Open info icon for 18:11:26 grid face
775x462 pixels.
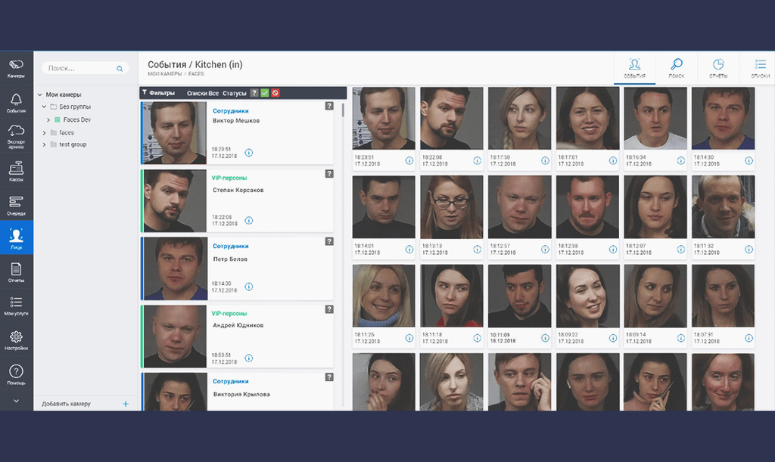(x=409, y=338)
